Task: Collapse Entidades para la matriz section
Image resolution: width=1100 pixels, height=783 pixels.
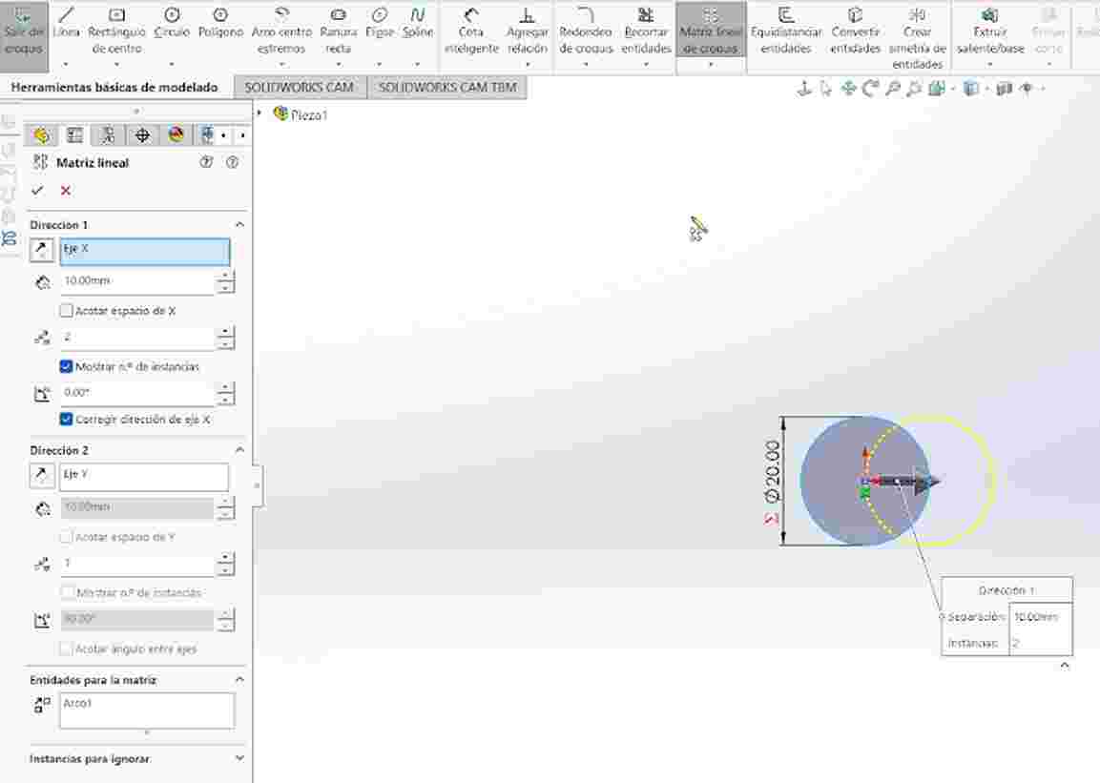Action: pos(239,679)
